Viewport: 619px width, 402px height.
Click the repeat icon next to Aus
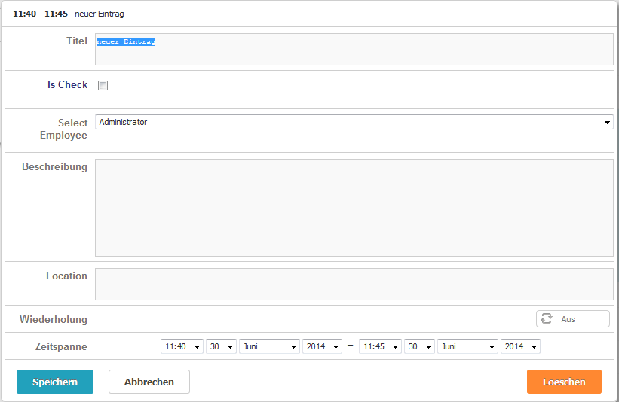point(547,319)
